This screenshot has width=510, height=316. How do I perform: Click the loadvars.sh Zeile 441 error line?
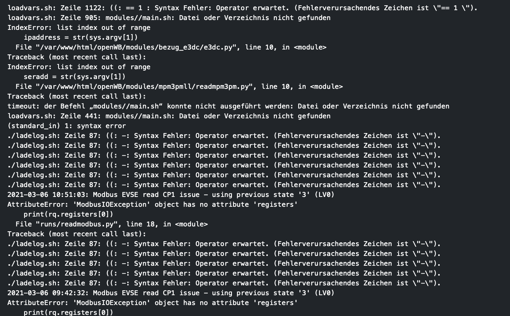[169, 116]
